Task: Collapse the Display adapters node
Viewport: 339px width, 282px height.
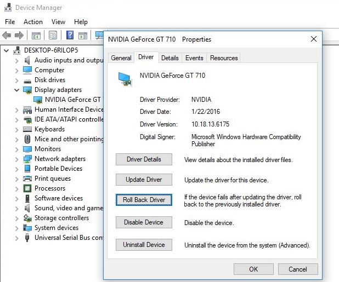Action: [17, 90]
